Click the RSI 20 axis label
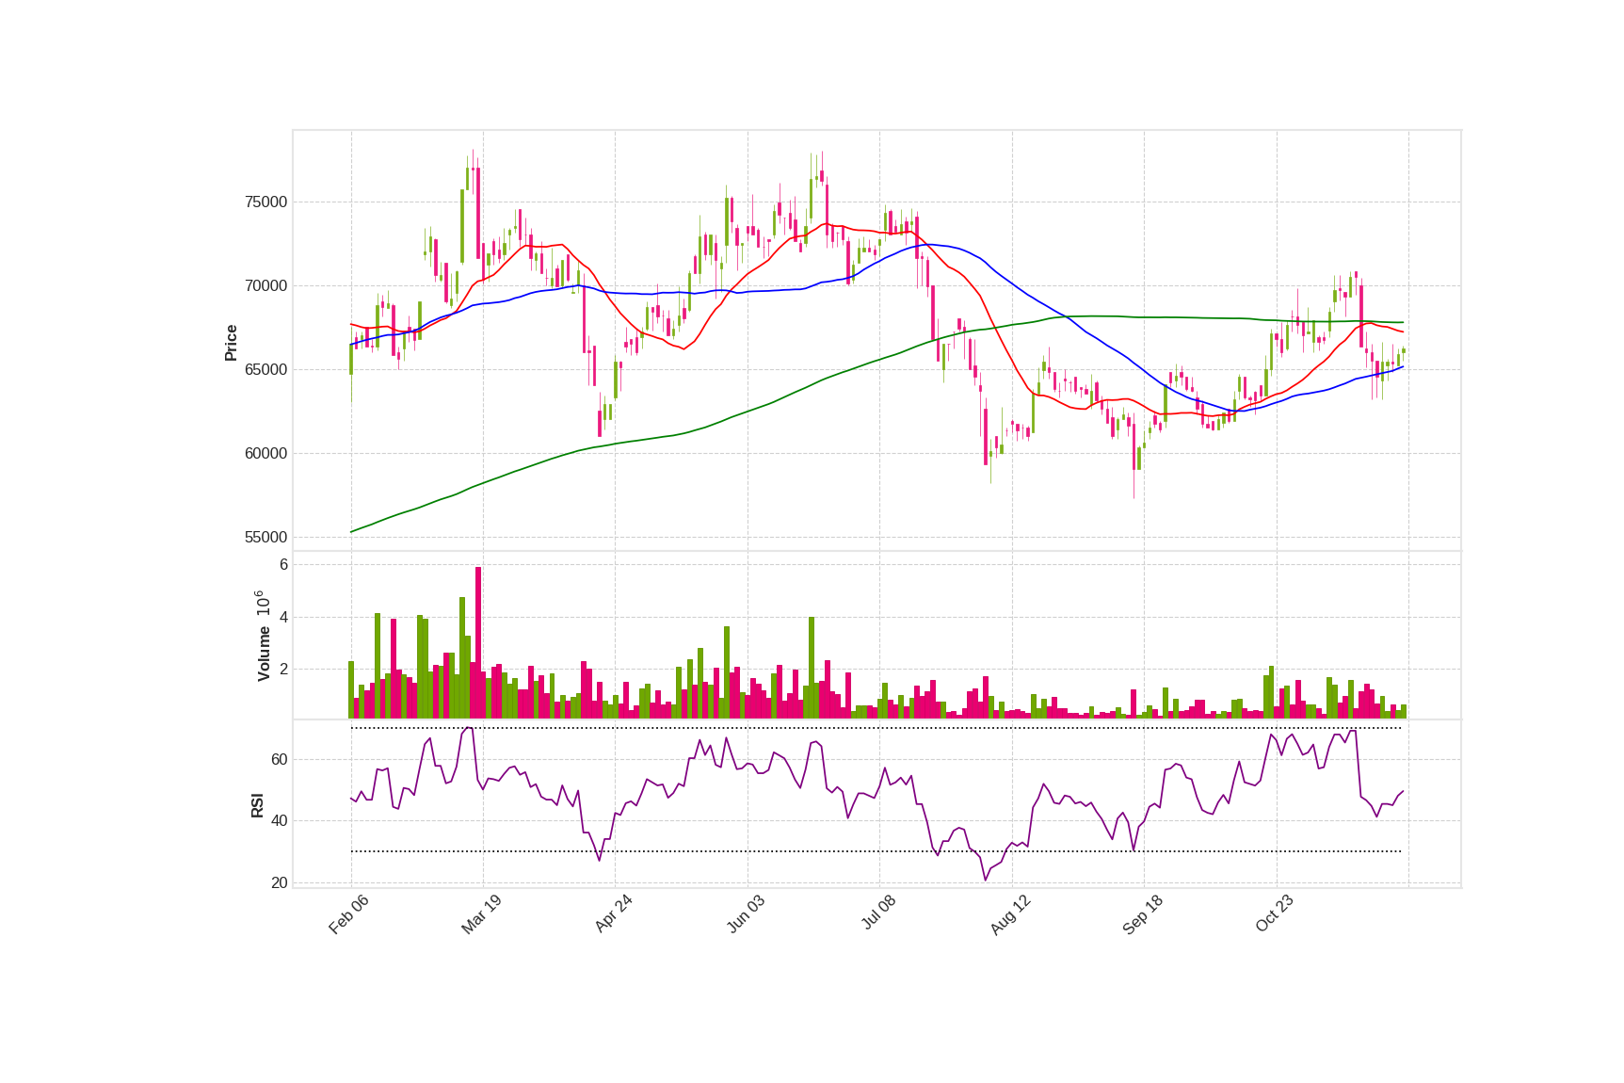 pos(280,883)
